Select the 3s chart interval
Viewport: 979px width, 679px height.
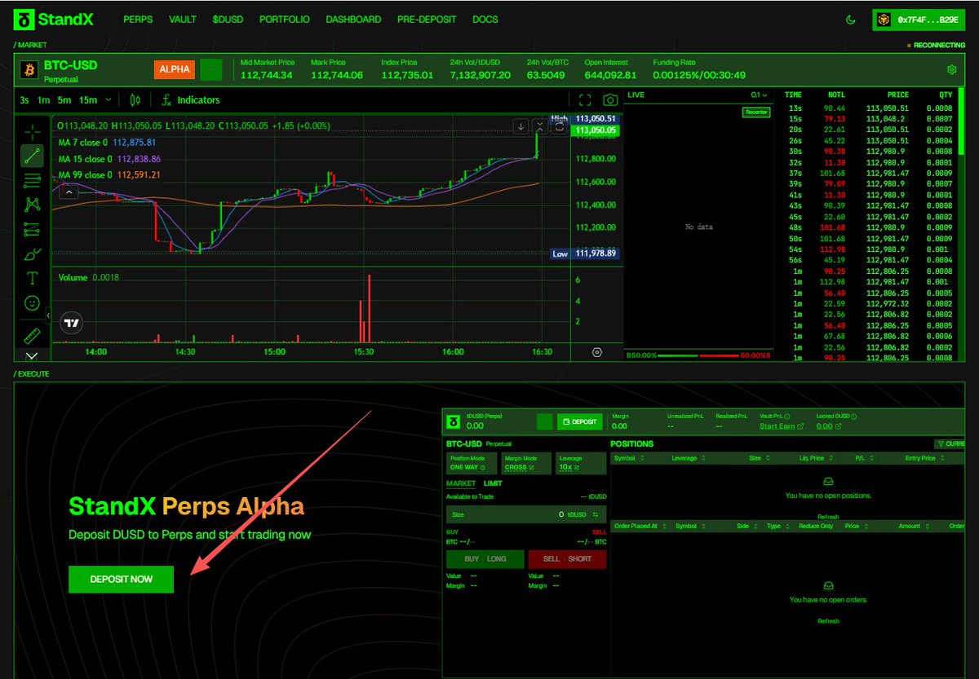[x=25, y=100]
